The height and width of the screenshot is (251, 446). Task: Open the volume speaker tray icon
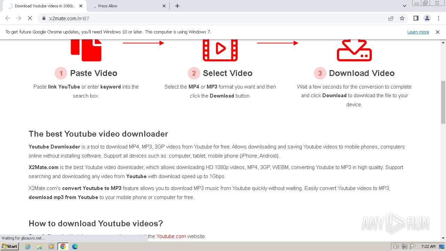click(396, 246)
